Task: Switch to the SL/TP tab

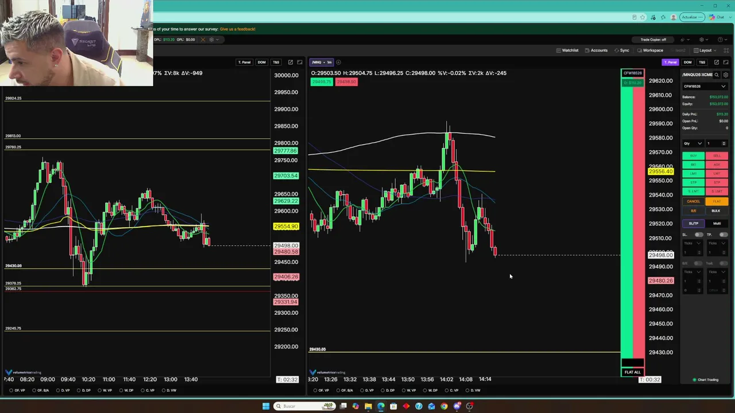Action: [x=693, y=224]
